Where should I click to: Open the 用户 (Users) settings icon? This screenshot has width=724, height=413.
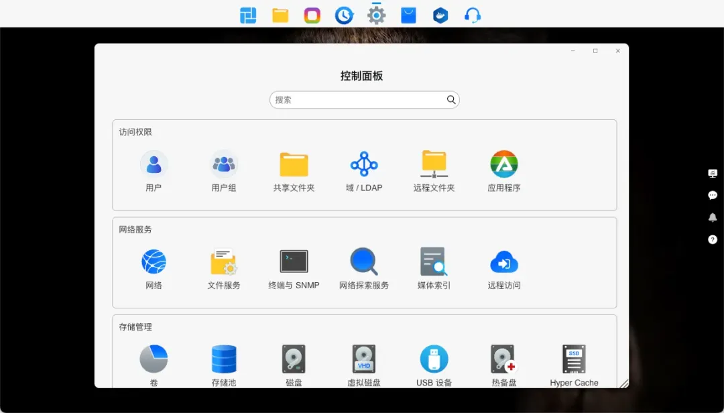pyautogui.click(x=154, y=164)
